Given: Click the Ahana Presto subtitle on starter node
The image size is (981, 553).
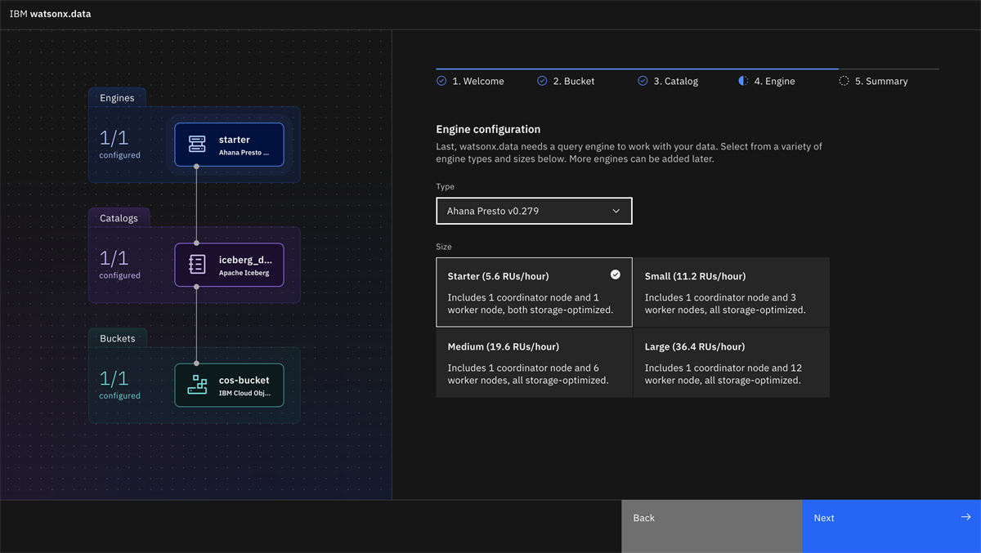Looking at the screenshot, I should (244, 153).
